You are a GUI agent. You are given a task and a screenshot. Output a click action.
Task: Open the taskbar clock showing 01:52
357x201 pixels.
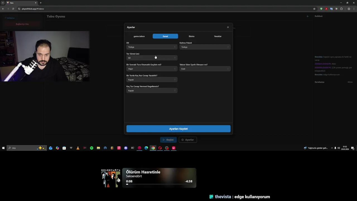[345, 148]
